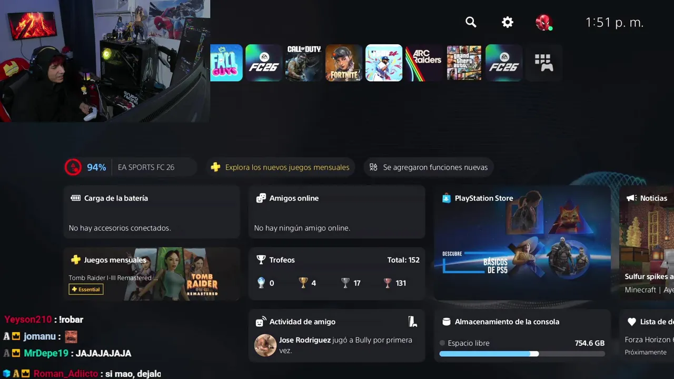
Task: Click the No hay ningún amigo online text
Action: [x=302, y=228]
